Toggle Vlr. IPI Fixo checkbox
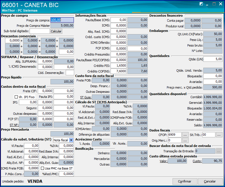Image resolution: width=225 pixels, height=187 pixels. [16, 97]
